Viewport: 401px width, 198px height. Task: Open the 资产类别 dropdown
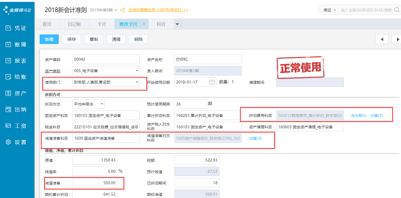tap(137, 70)
